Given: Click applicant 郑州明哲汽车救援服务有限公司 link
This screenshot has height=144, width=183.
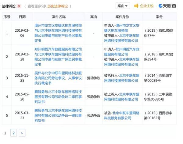Looking at the screenshot, I should click(x=122, y=52).
